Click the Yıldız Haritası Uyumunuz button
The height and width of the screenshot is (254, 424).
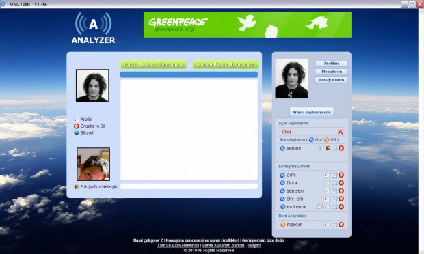pos(153,64)
